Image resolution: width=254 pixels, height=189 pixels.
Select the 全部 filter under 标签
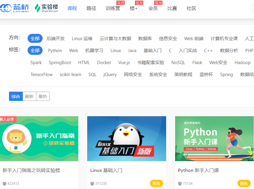[x=35, y=50]
